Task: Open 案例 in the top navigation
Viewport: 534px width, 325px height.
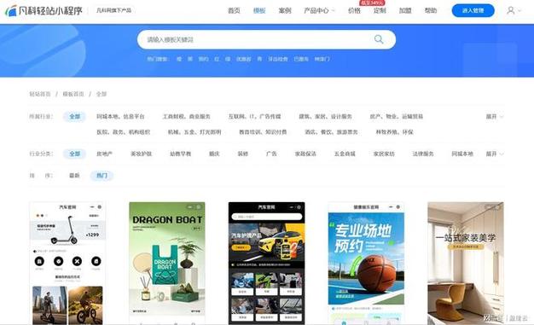Action: [x=285, y=10]
